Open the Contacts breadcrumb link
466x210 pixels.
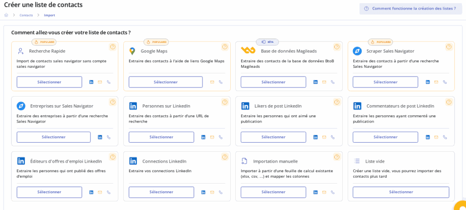pyautogui.click(x=26, y=15)
